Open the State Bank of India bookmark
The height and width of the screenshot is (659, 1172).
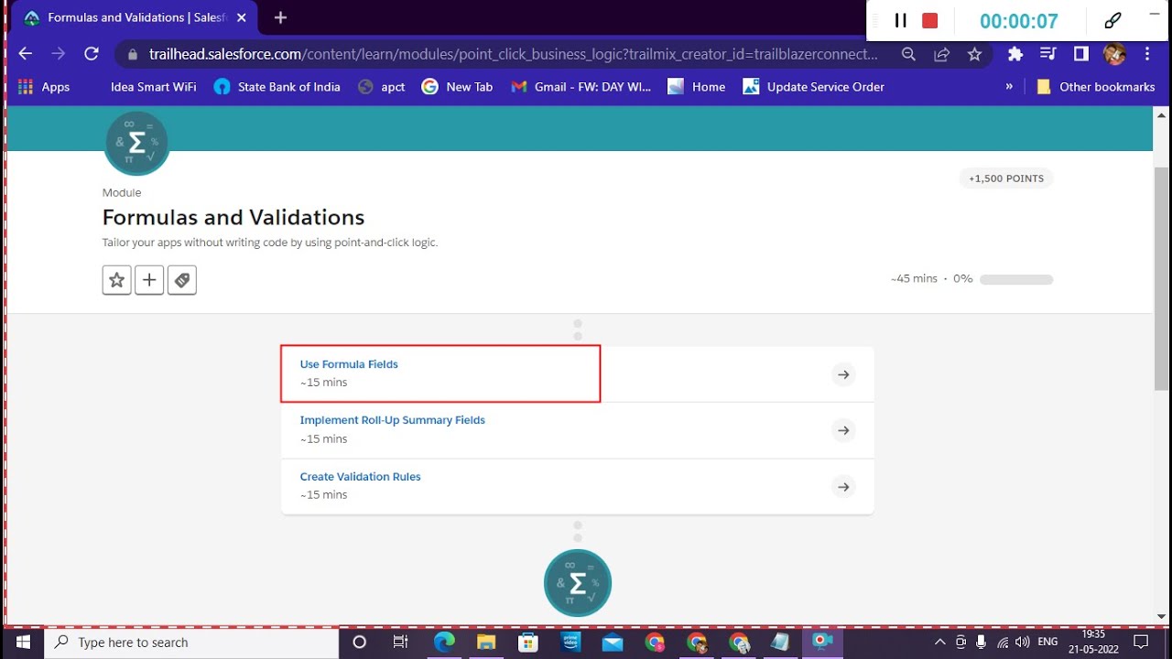(277, 87)
